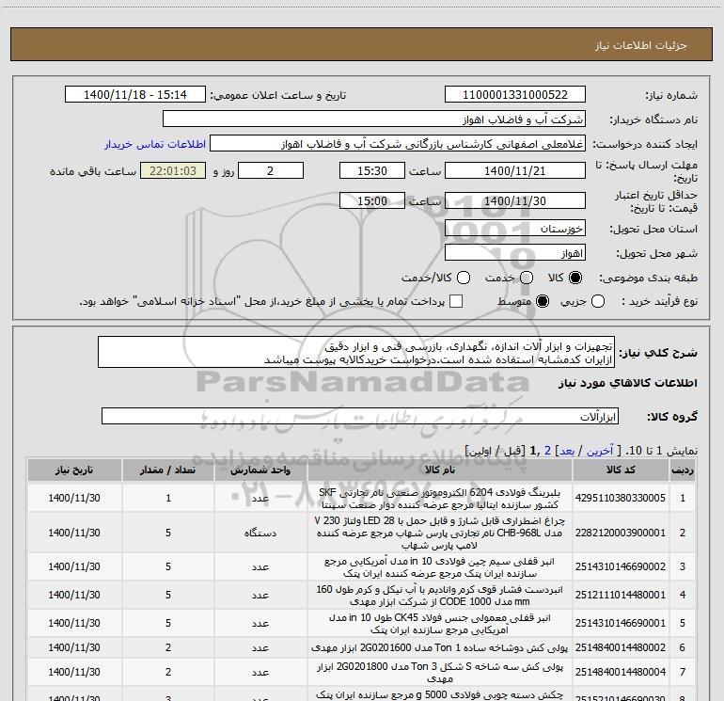This screenshot has width=724, height=701.
Task: Select the کالا radio button
Action: point(575,278)
